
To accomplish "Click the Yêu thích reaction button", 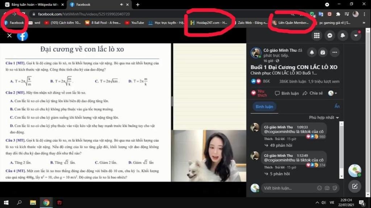I will pos(259,93).
